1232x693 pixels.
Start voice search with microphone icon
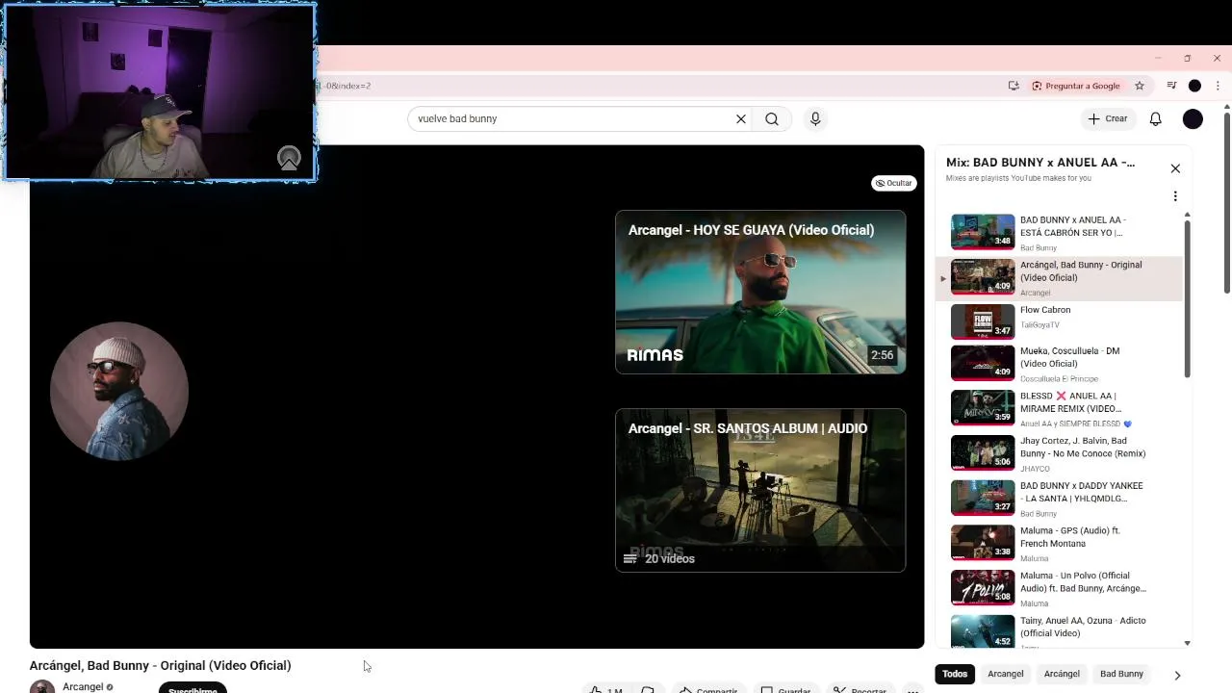(x=815, y=119)
